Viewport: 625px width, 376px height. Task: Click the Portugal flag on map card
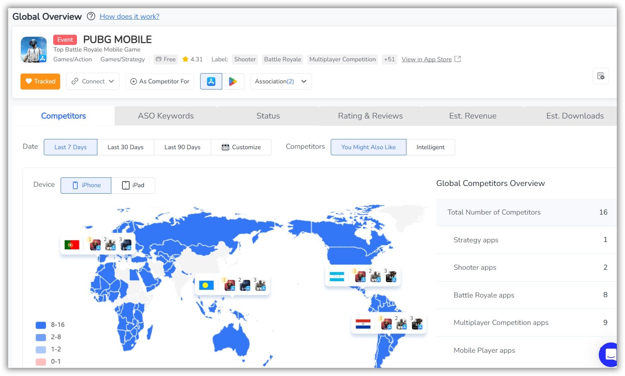[72, 245]
